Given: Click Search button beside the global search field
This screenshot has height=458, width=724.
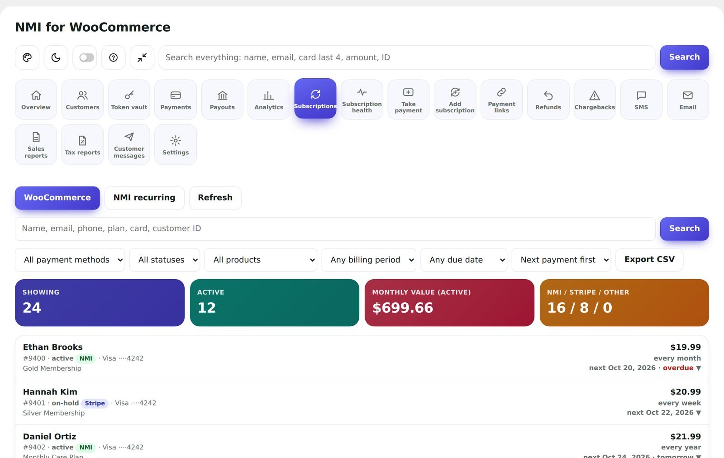Looking at the screenshot, I should pos(684,57).
